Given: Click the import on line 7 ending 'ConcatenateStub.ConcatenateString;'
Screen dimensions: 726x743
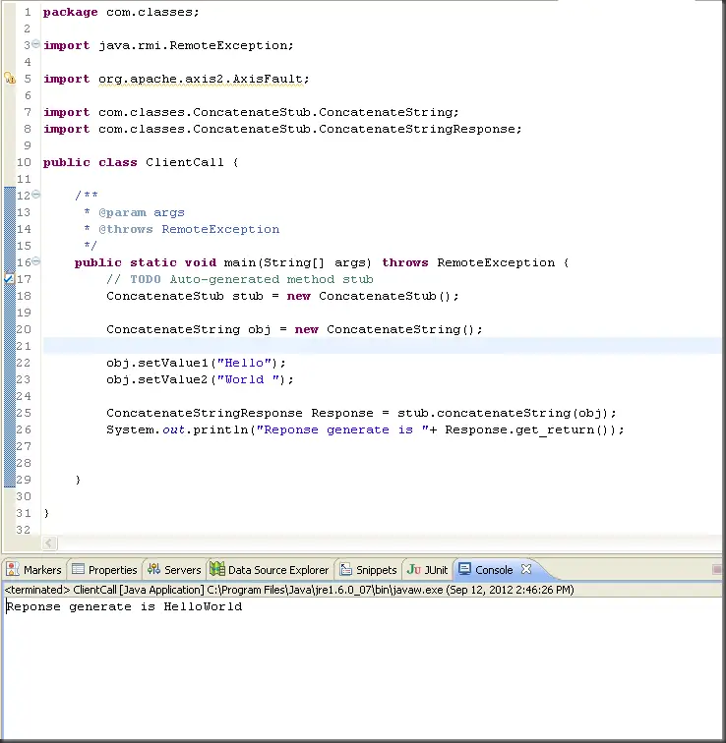Looking at the screenshot, I should pyautogui.click(x=251, y=112).
